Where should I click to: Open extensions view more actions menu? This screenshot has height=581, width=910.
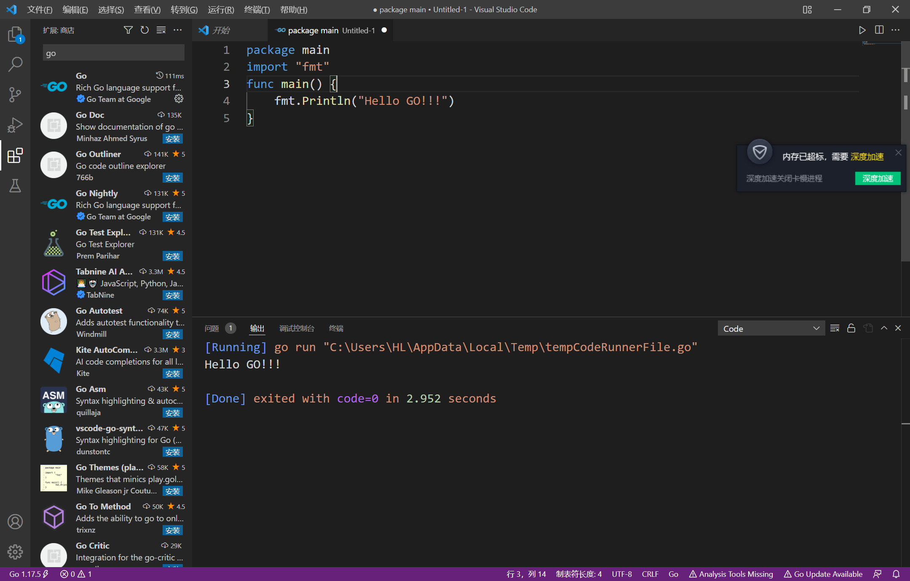click(178, 30)
